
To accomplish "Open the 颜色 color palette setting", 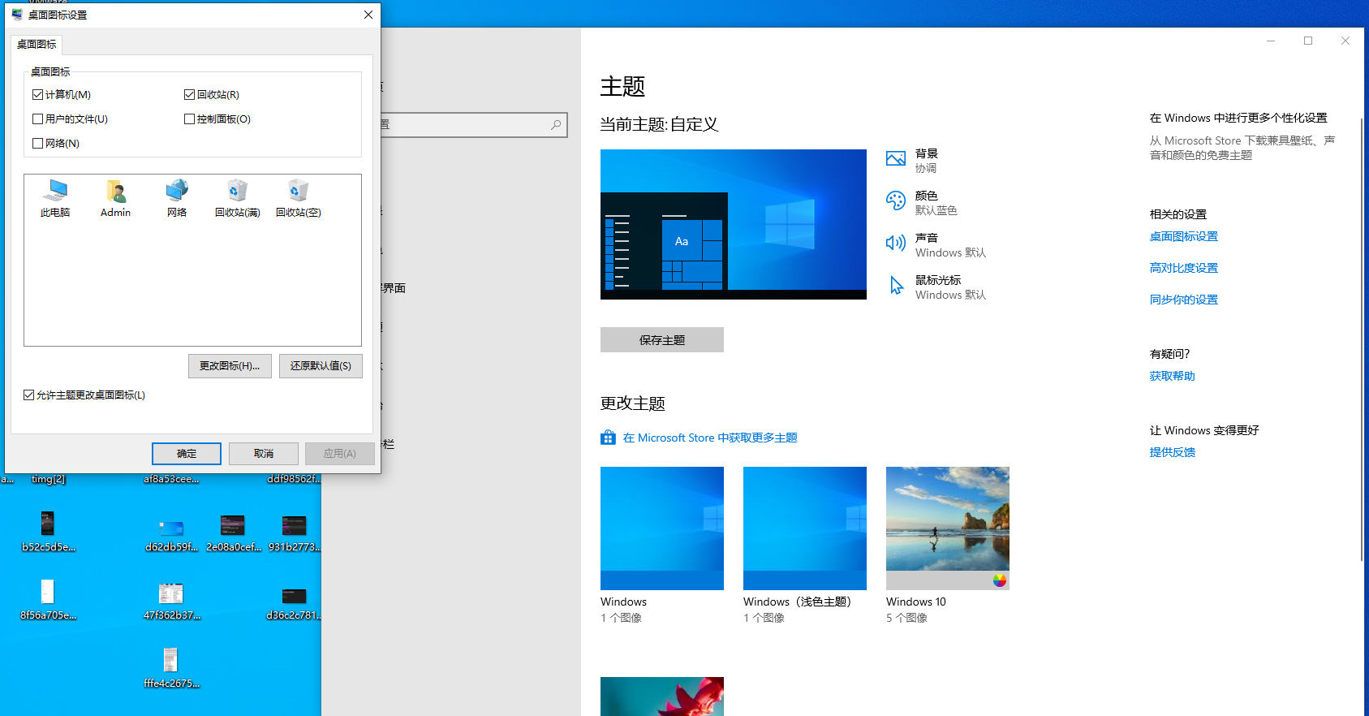I will point(896,201).
